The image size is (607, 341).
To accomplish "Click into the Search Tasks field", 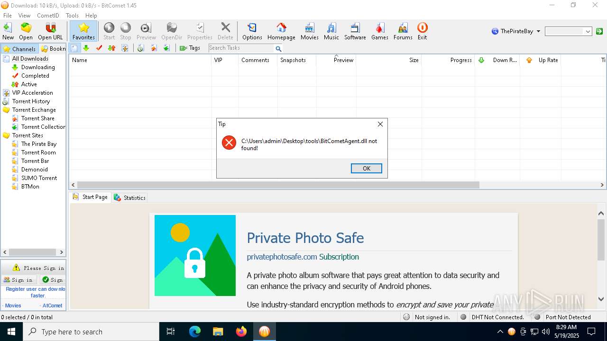I will [x=241, y=48].
